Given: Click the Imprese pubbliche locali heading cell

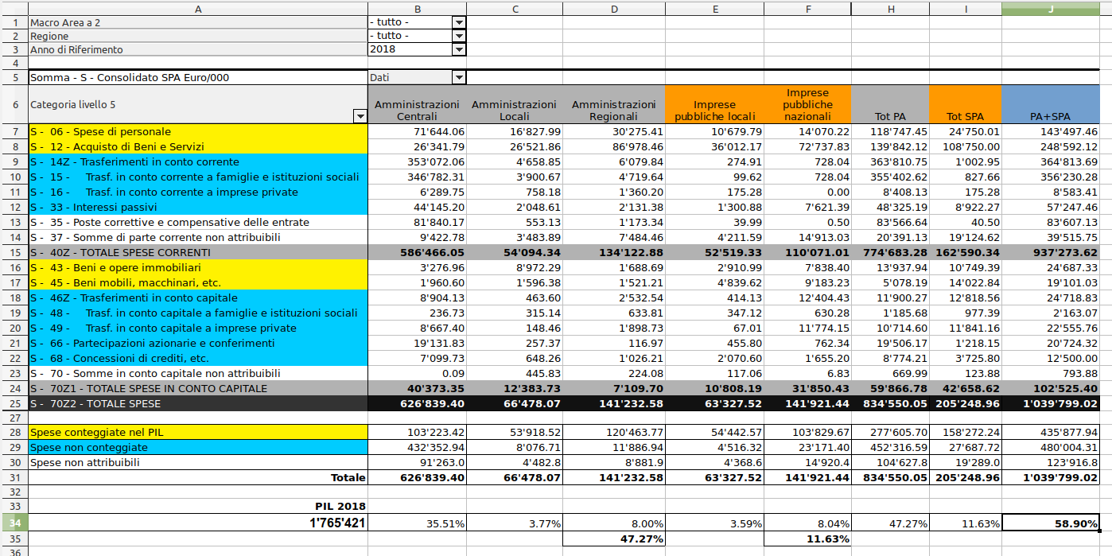Looking at the screenshot, I should pos(714,104).
